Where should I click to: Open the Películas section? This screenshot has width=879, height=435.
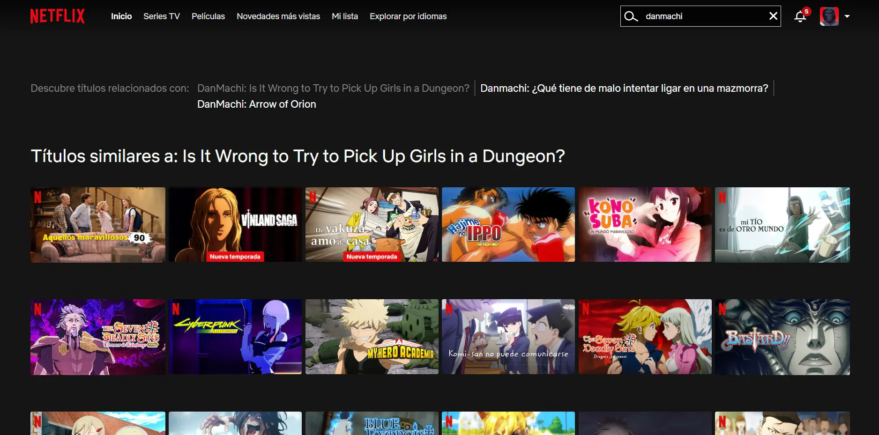pyautogui.click(x=208, y=16)
